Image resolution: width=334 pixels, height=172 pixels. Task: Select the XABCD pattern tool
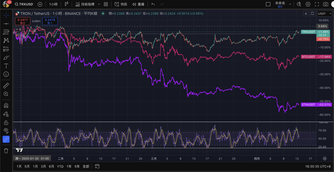coord(6,40)
